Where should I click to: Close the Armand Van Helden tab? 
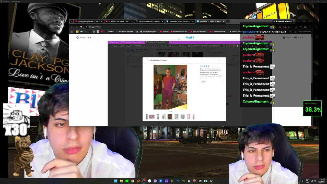click(132, 21)
